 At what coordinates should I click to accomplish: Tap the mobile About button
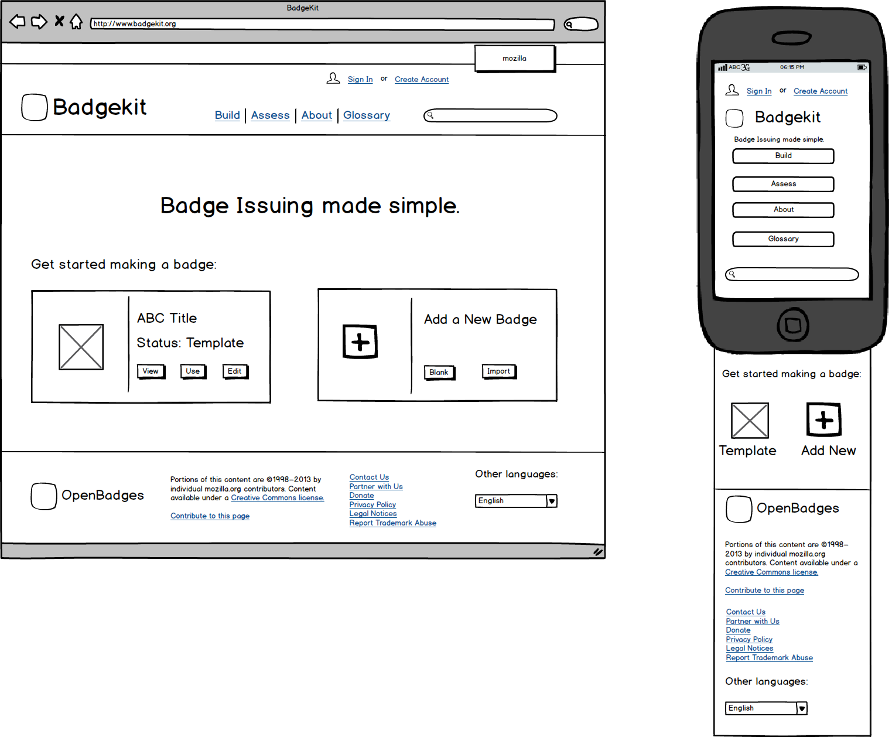[x=783, y=210]
